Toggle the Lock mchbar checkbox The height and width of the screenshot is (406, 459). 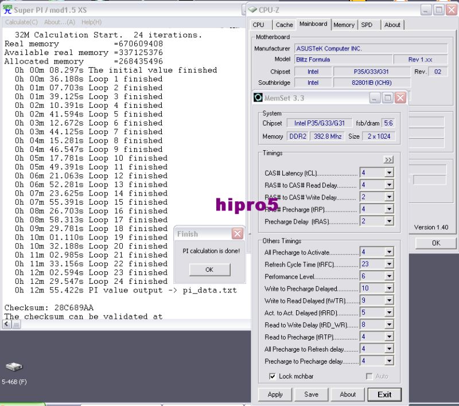(273, 376)
